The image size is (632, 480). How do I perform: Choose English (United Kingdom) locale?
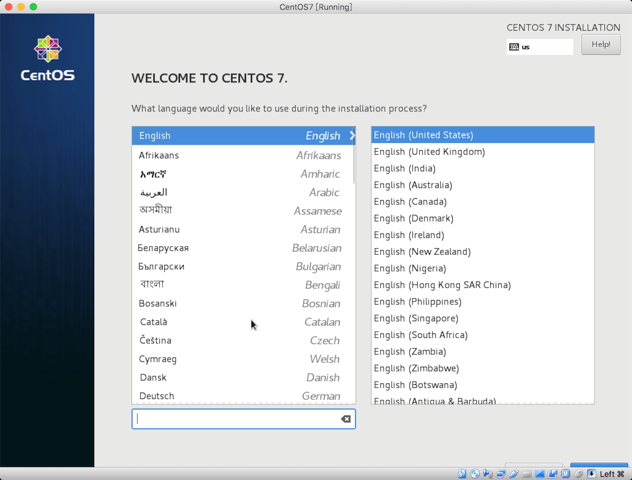[483, 152]
